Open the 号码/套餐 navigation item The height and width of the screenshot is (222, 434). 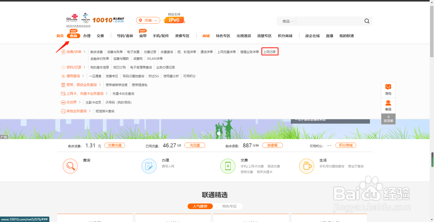(125, 36)
